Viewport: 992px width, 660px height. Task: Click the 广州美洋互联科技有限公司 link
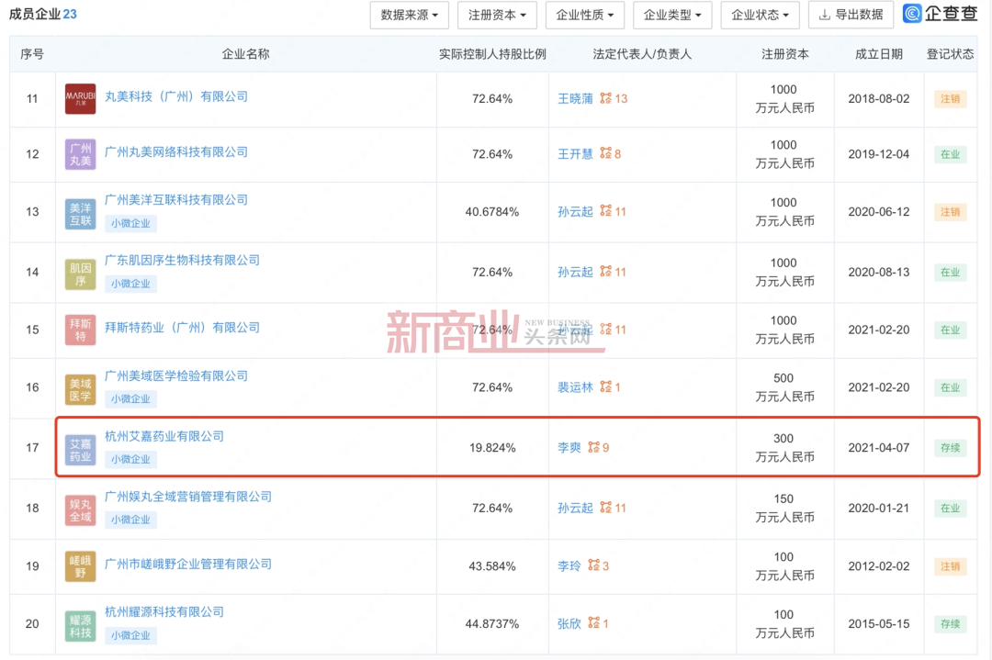pyautogui.click(x=175, y=200)
